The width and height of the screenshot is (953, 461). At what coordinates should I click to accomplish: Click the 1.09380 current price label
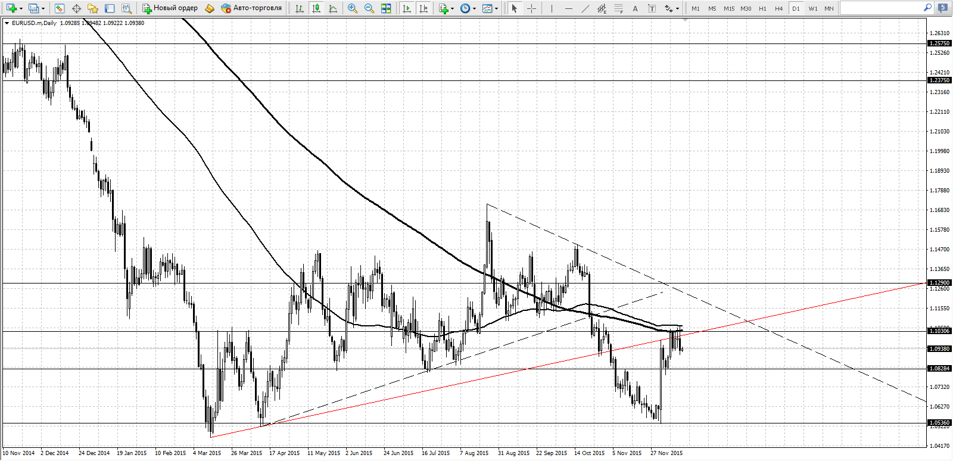(939, 349)
